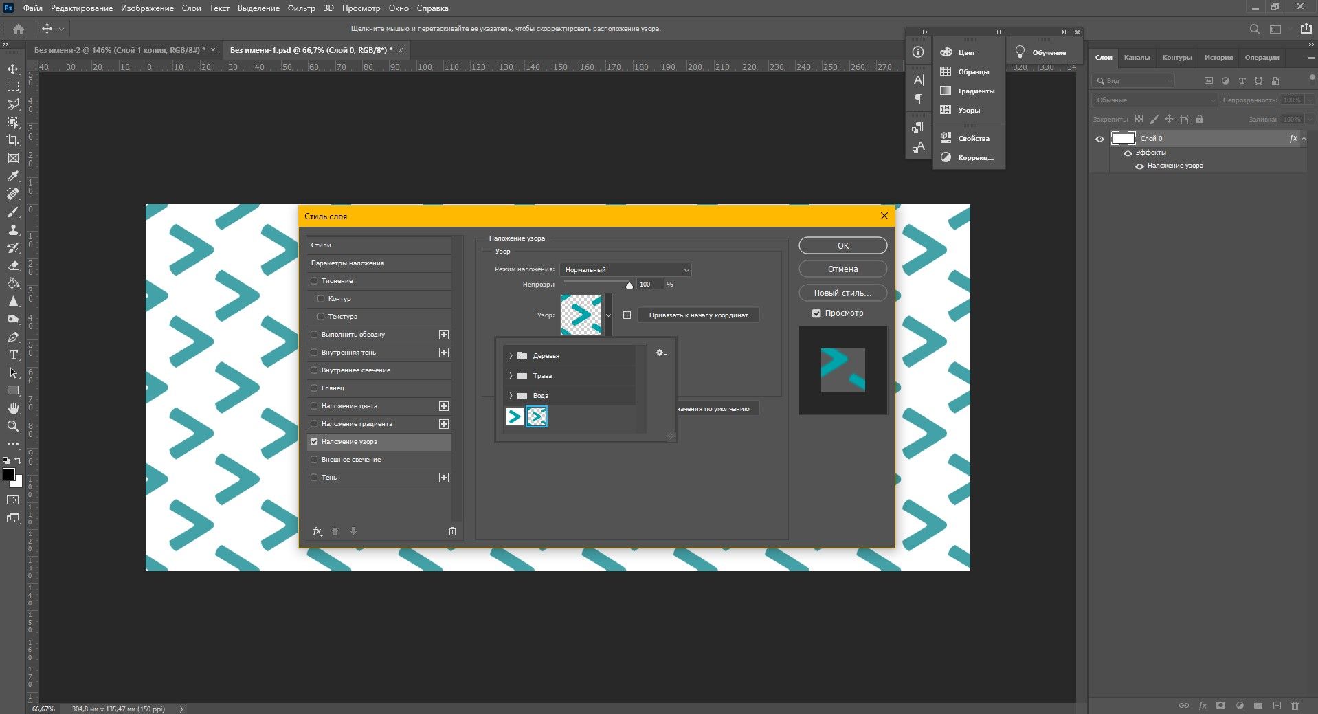The height and width of the screenshot is (714, 1318).
Task: Toggle the Просмотр preview checkbox
Action: [816, 313]
